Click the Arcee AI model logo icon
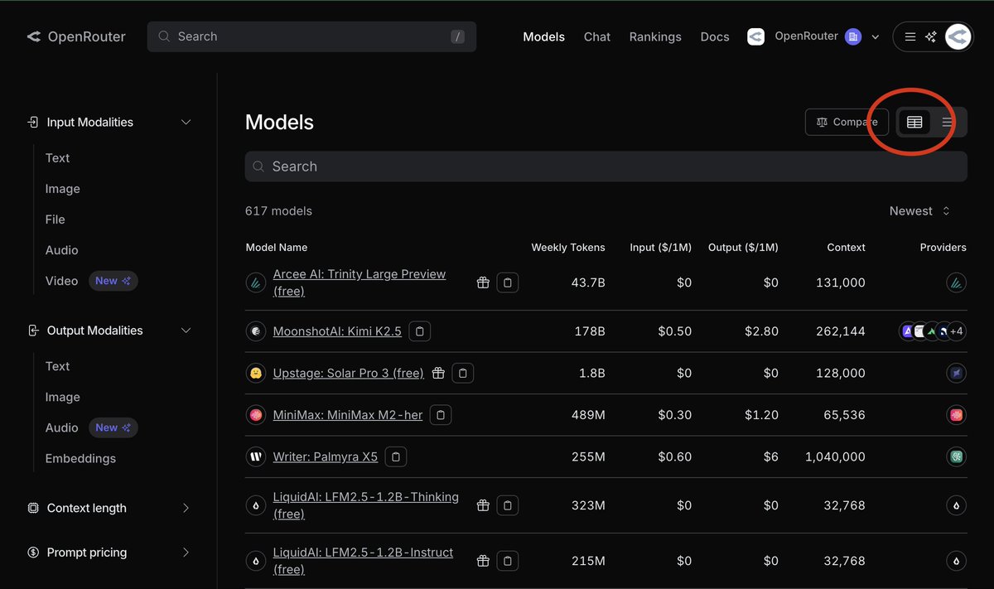This screenshot has height=589, width=994. 256,282
